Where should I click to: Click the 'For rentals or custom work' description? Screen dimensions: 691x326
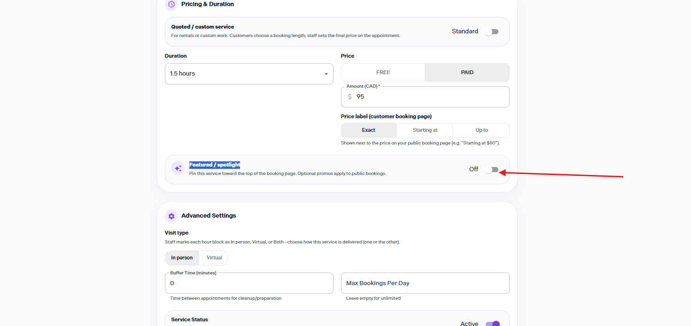[286, 36]
